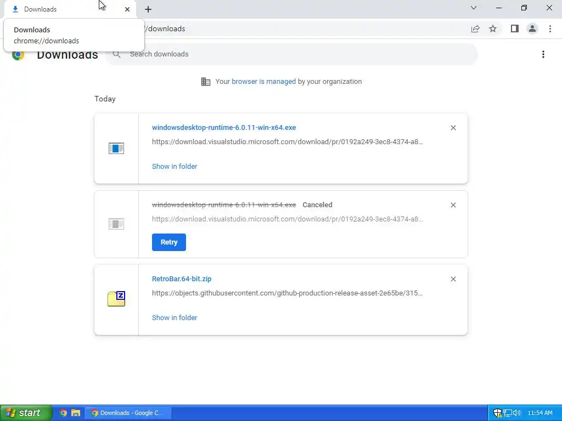Open the profile avatar icon
Screen dimensions: 562x421
[x=532, y=29]
